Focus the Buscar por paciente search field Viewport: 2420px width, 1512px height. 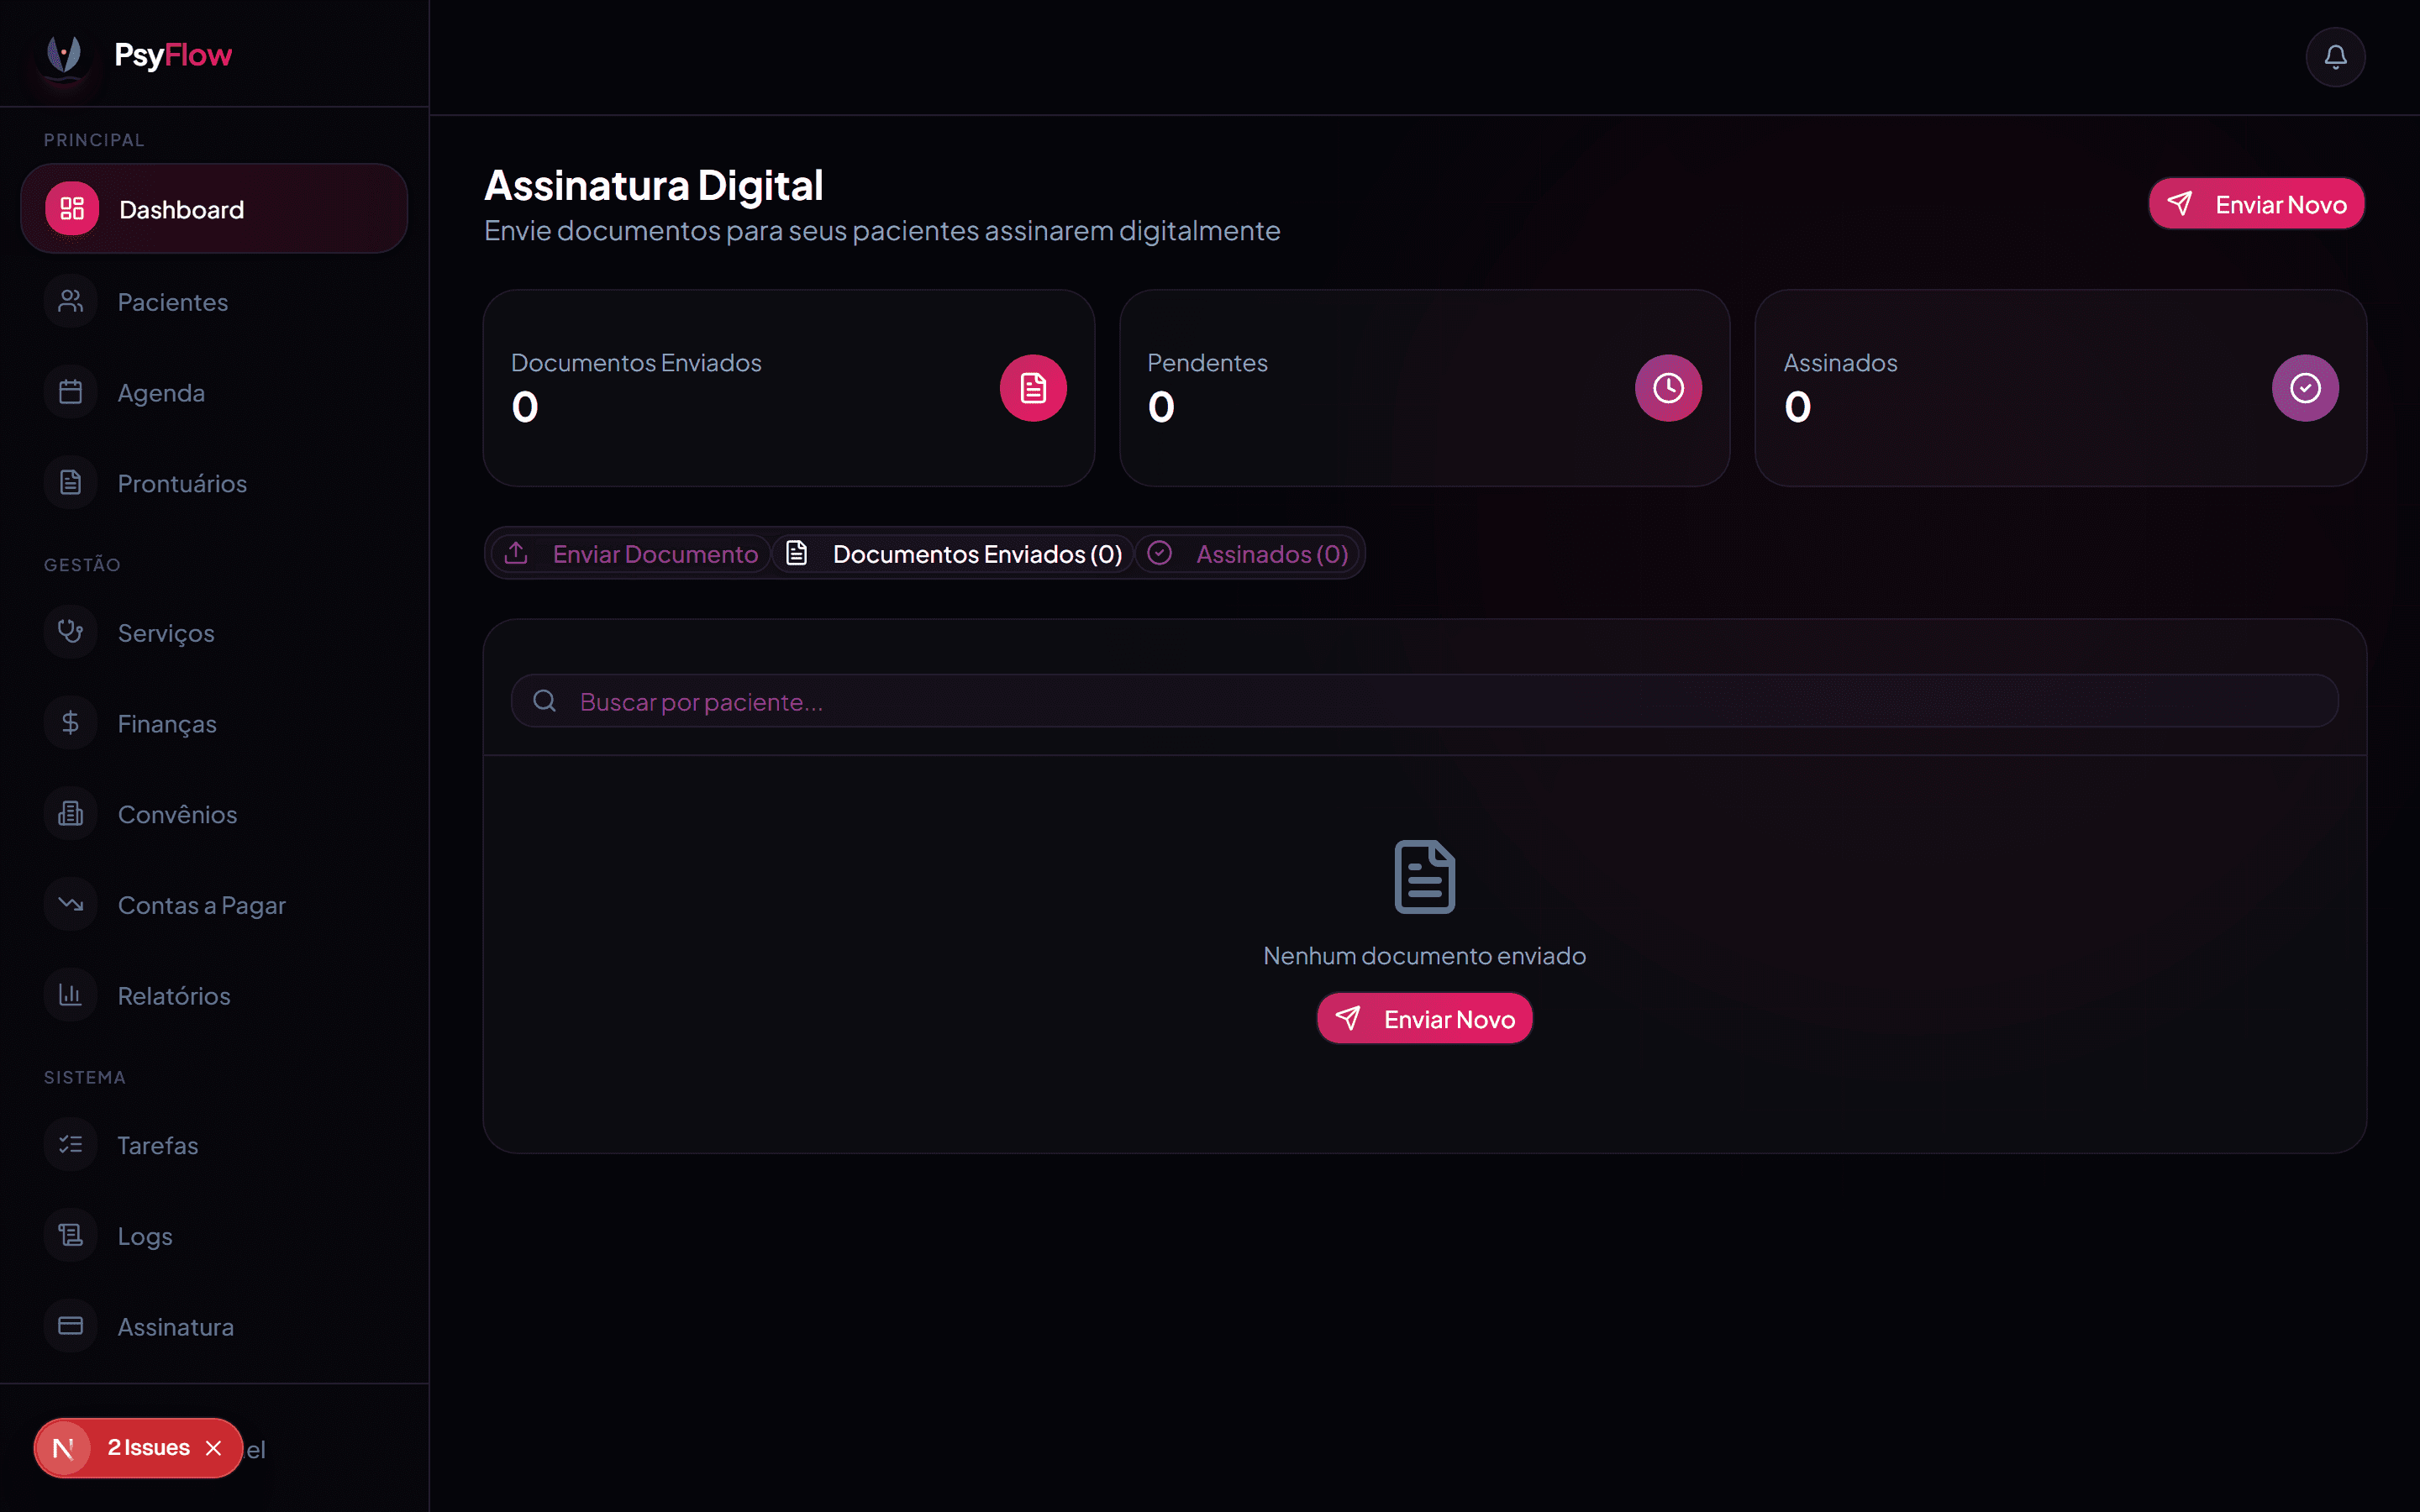point(1424,701)
